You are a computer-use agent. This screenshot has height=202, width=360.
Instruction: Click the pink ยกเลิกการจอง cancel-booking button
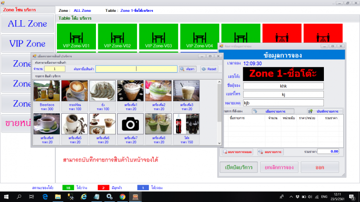point(279,167)
